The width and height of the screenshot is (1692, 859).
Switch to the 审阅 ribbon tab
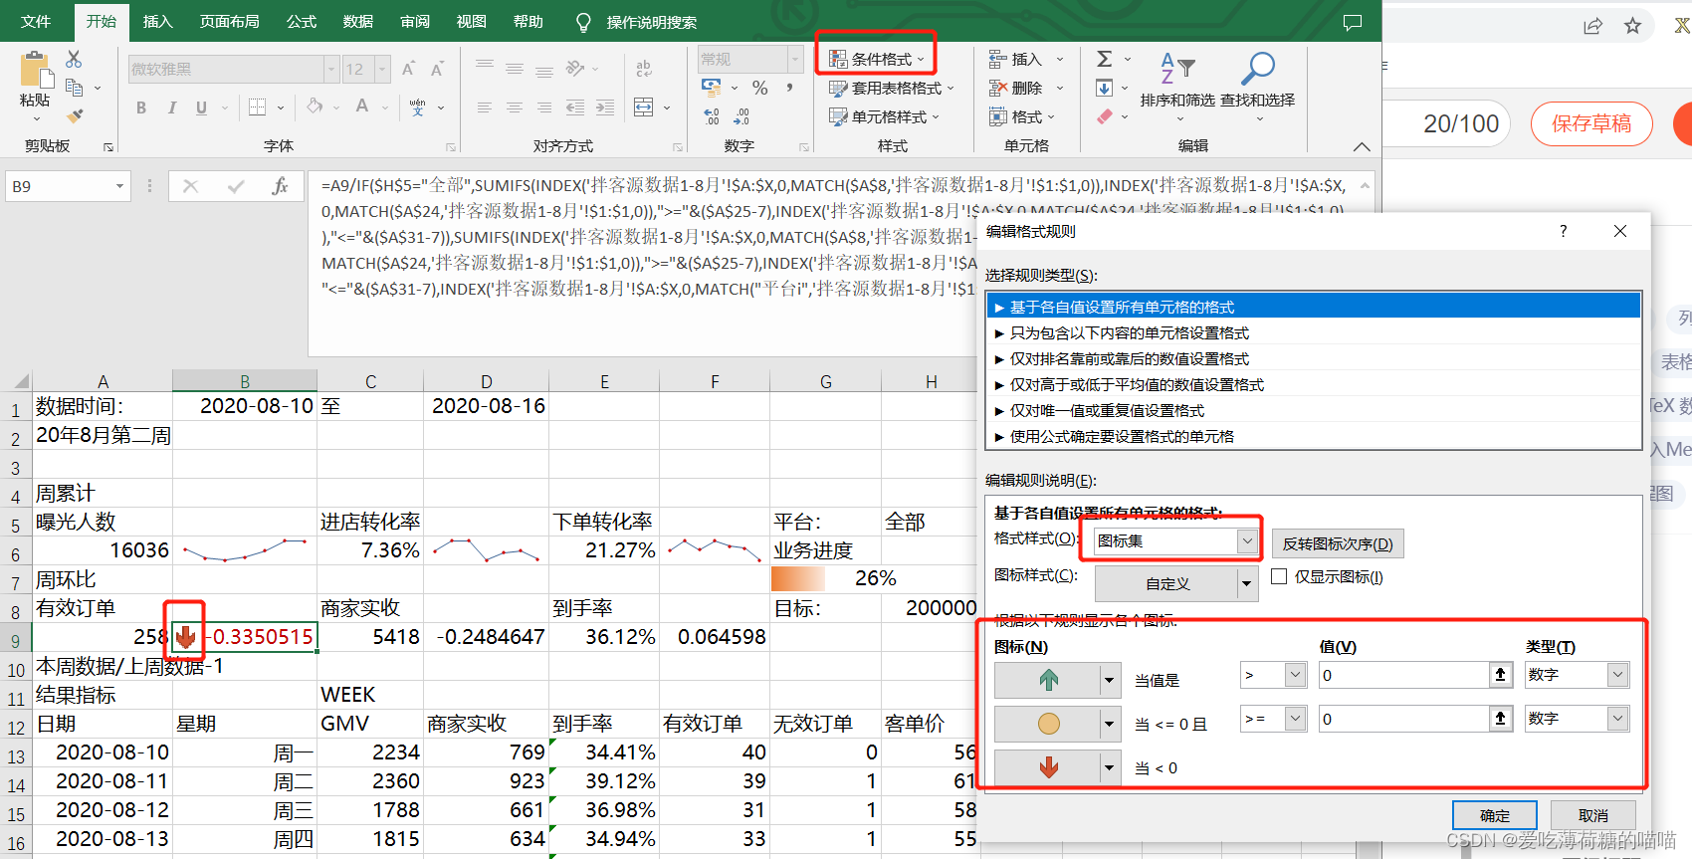click(415, 22)
